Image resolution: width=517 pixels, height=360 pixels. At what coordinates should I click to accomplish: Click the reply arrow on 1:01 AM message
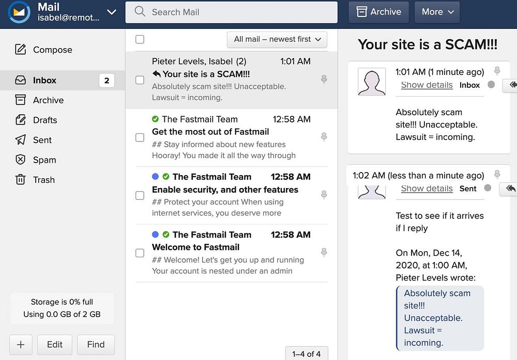[512, 85]
